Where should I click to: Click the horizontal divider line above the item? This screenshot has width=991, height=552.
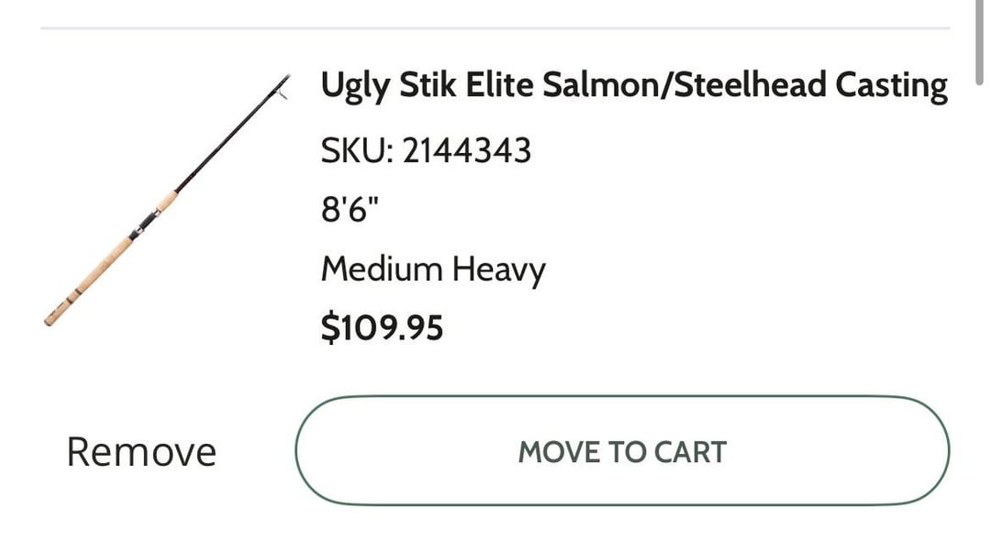495,28
